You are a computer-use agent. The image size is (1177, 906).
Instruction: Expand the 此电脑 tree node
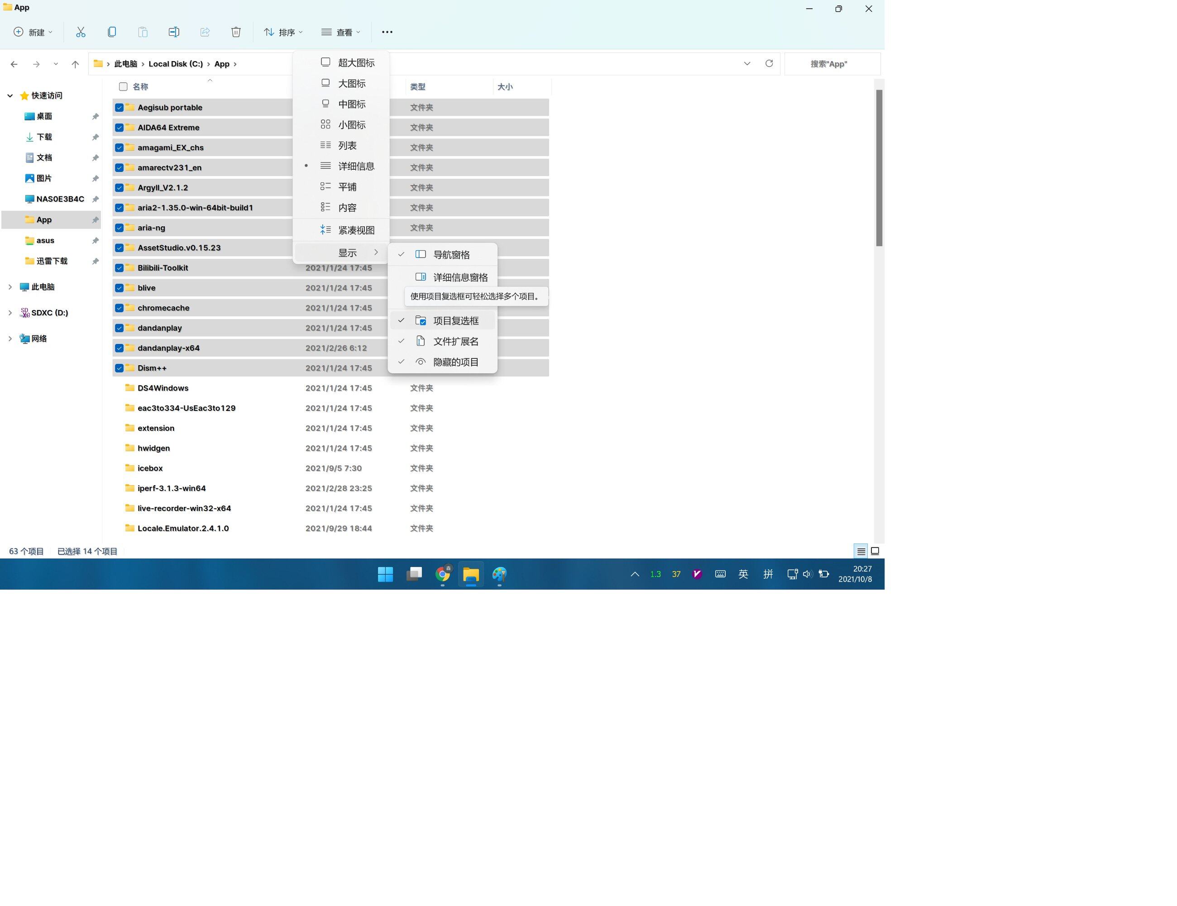(10, 287)
